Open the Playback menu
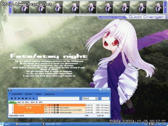Viewport: 168px width, 126px height. pos(29,94)
